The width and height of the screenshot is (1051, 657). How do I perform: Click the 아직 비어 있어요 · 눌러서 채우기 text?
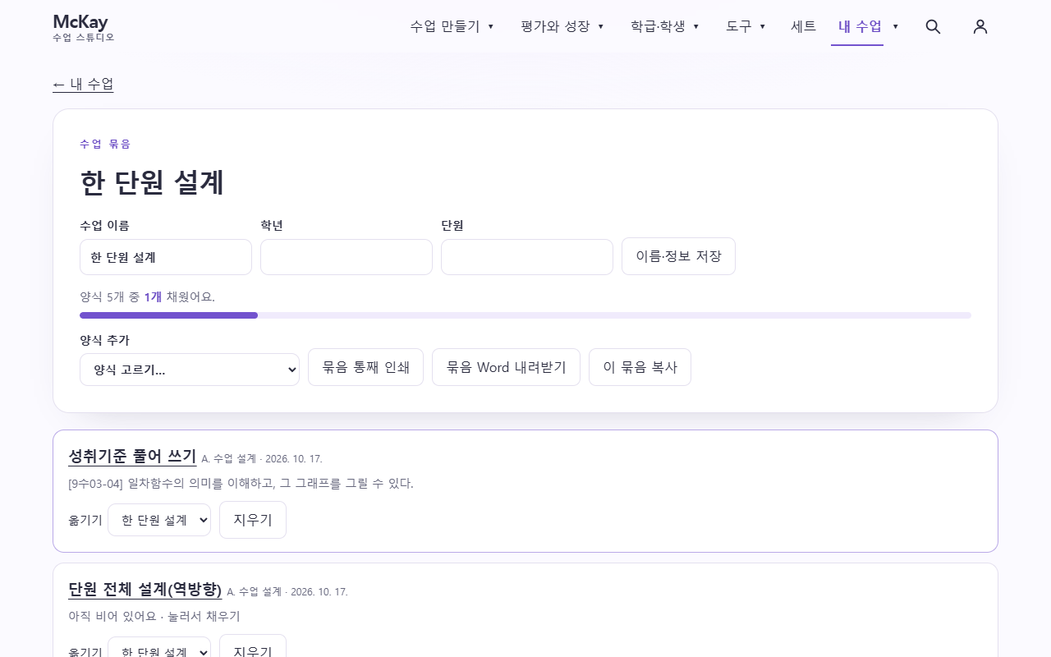click(x=154, y=616)
